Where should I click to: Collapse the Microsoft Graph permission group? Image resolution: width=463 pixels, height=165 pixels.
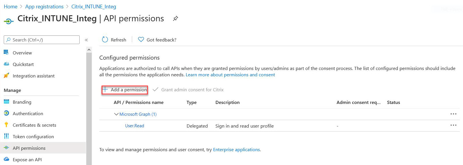pos(116,114)
